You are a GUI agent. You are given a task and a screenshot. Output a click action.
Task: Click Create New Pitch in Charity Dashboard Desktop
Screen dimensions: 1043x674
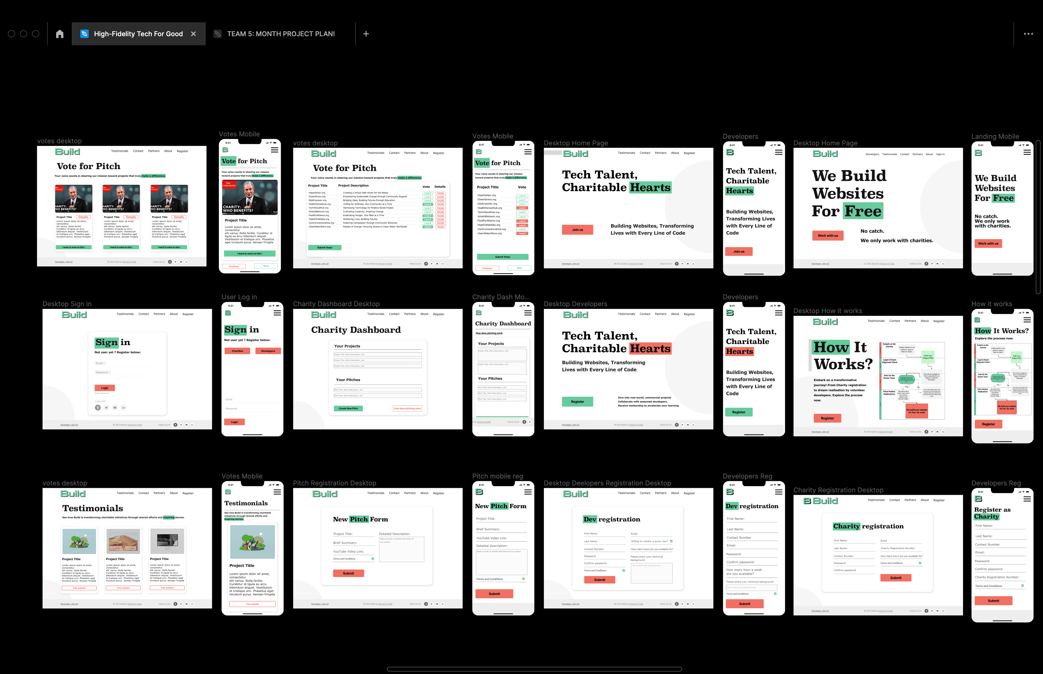click(348, 408)
